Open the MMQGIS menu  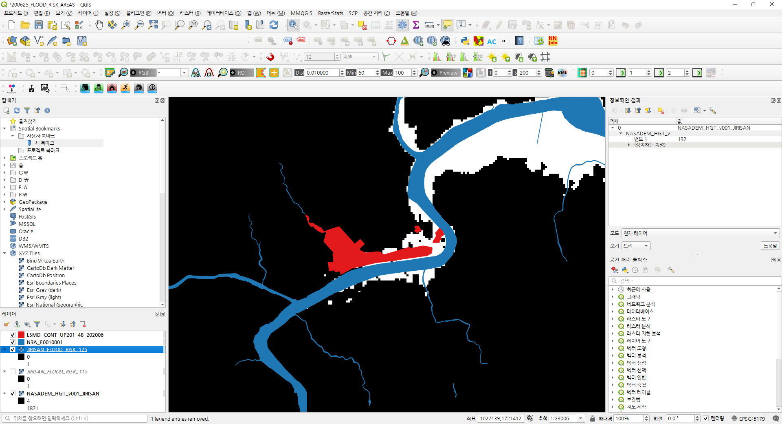coord(301,13)
